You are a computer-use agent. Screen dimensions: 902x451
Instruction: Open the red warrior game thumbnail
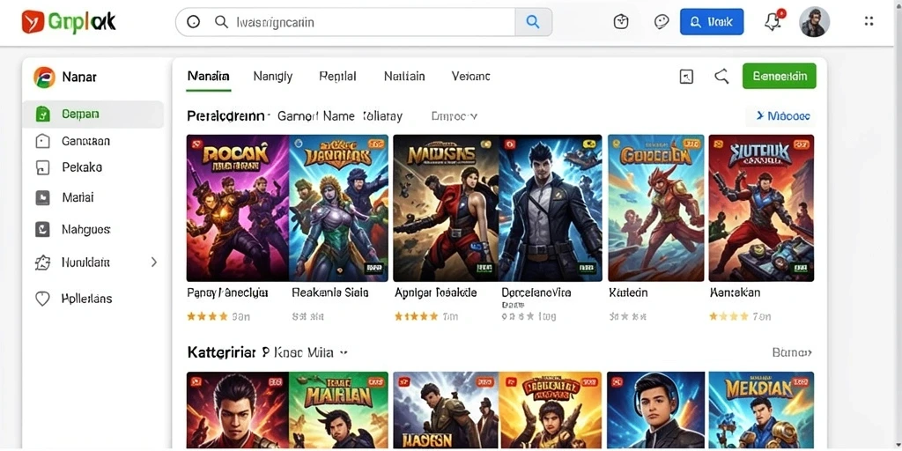coord(655,208)
